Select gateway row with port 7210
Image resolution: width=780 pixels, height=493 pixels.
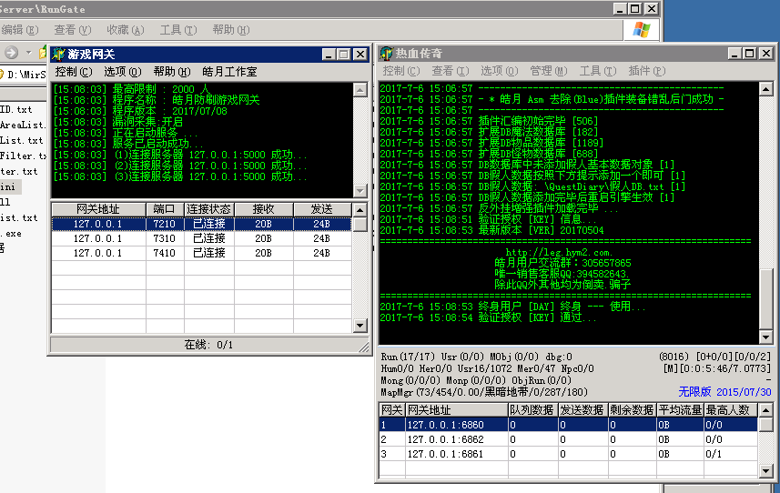(201, 224)
